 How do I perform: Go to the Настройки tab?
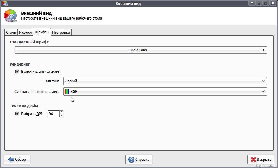pyautogui.click(x=61, y=32)
